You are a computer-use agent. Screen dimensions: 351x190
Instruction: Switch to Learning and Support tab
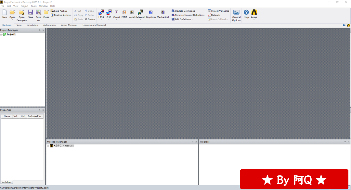coord(94,25)
